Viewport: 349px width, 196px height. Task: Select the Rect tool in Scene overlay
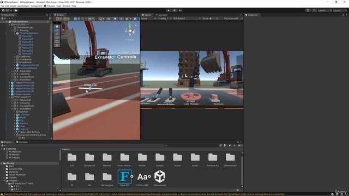pyautogui.click(x=57, y=41)
